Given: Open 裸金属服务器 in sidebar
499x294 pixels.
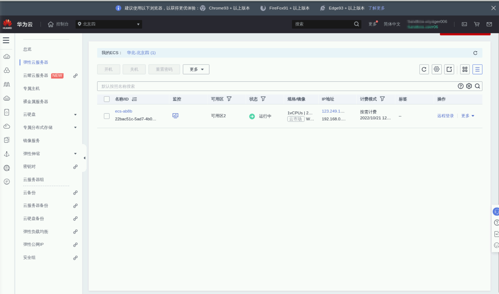Looking at the screenshot, I should tap(36, 102).
